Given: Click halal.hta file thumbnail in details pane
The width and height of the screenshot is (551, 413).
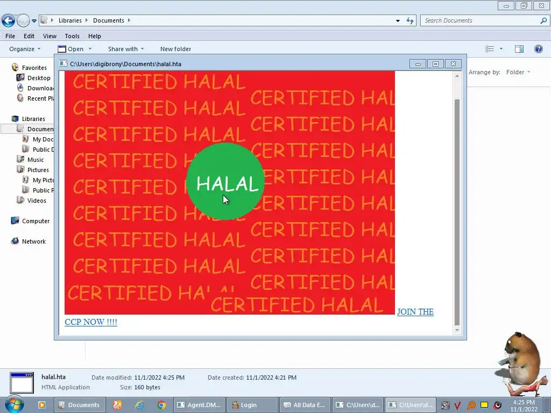Looking at the screenshot, I should click(x=22, y=382).
